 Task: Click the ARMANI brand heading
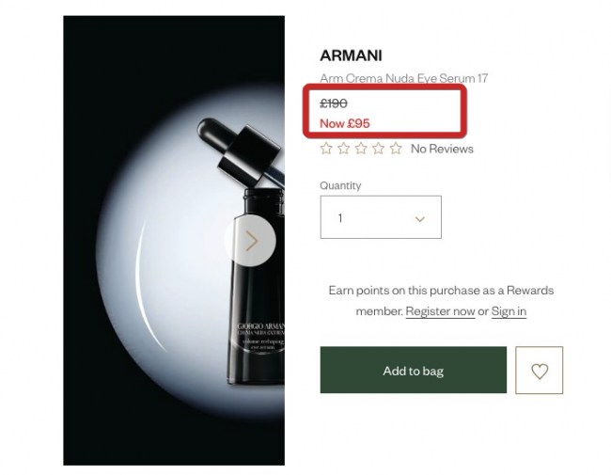pos(352,55)
